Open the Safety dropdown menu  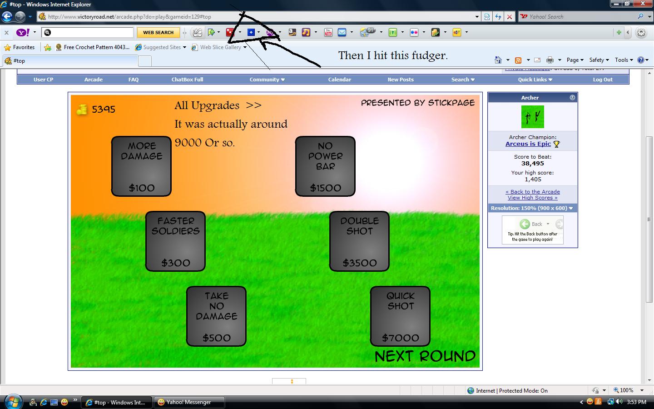point(599,60)
